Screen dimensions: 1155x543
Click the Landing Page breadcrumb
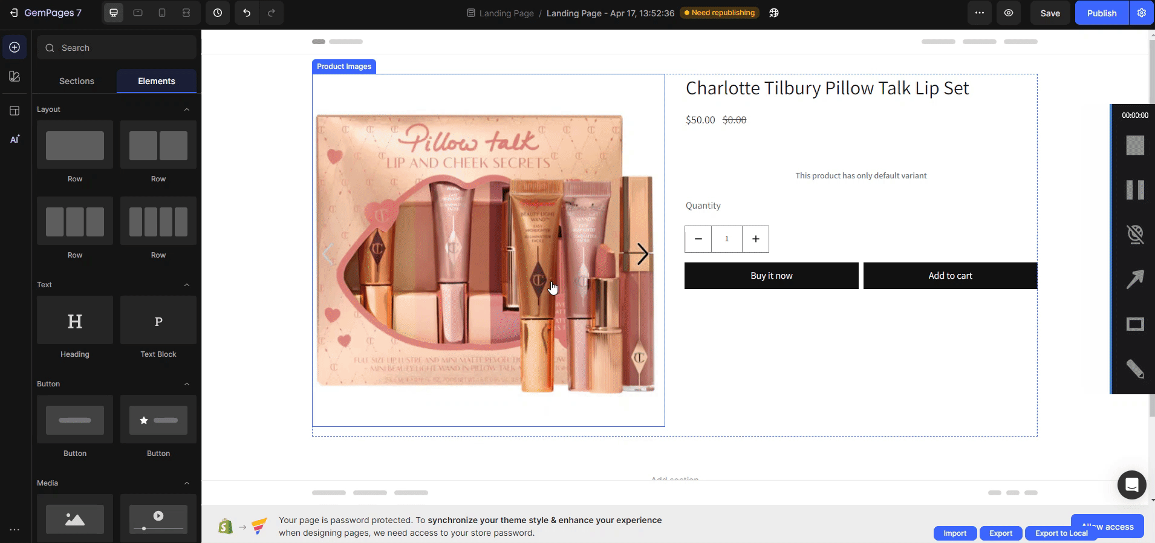(500, 13)
